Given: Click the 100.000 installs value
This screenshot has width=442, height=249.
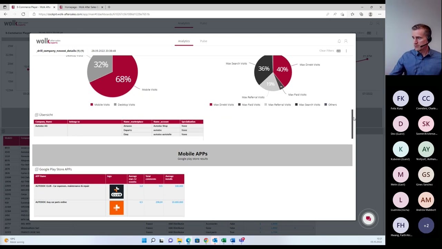Looking at the screenshot, I should (x=179, y=186).
